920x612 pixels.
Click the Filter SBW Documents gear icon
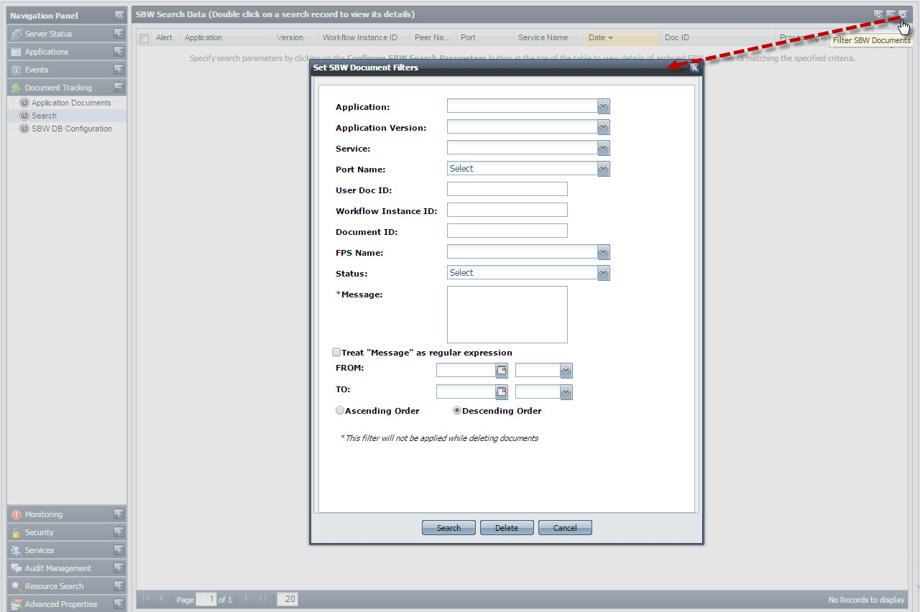pyautogui.click(x=903, y=15)
